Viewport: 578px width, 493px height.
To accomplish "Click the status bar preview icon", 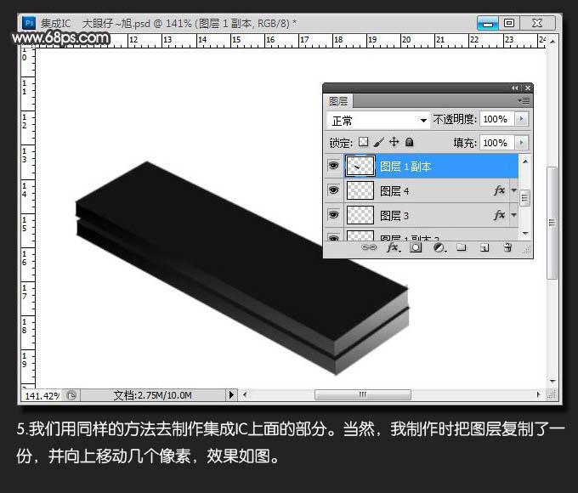I will coord(71,395).
